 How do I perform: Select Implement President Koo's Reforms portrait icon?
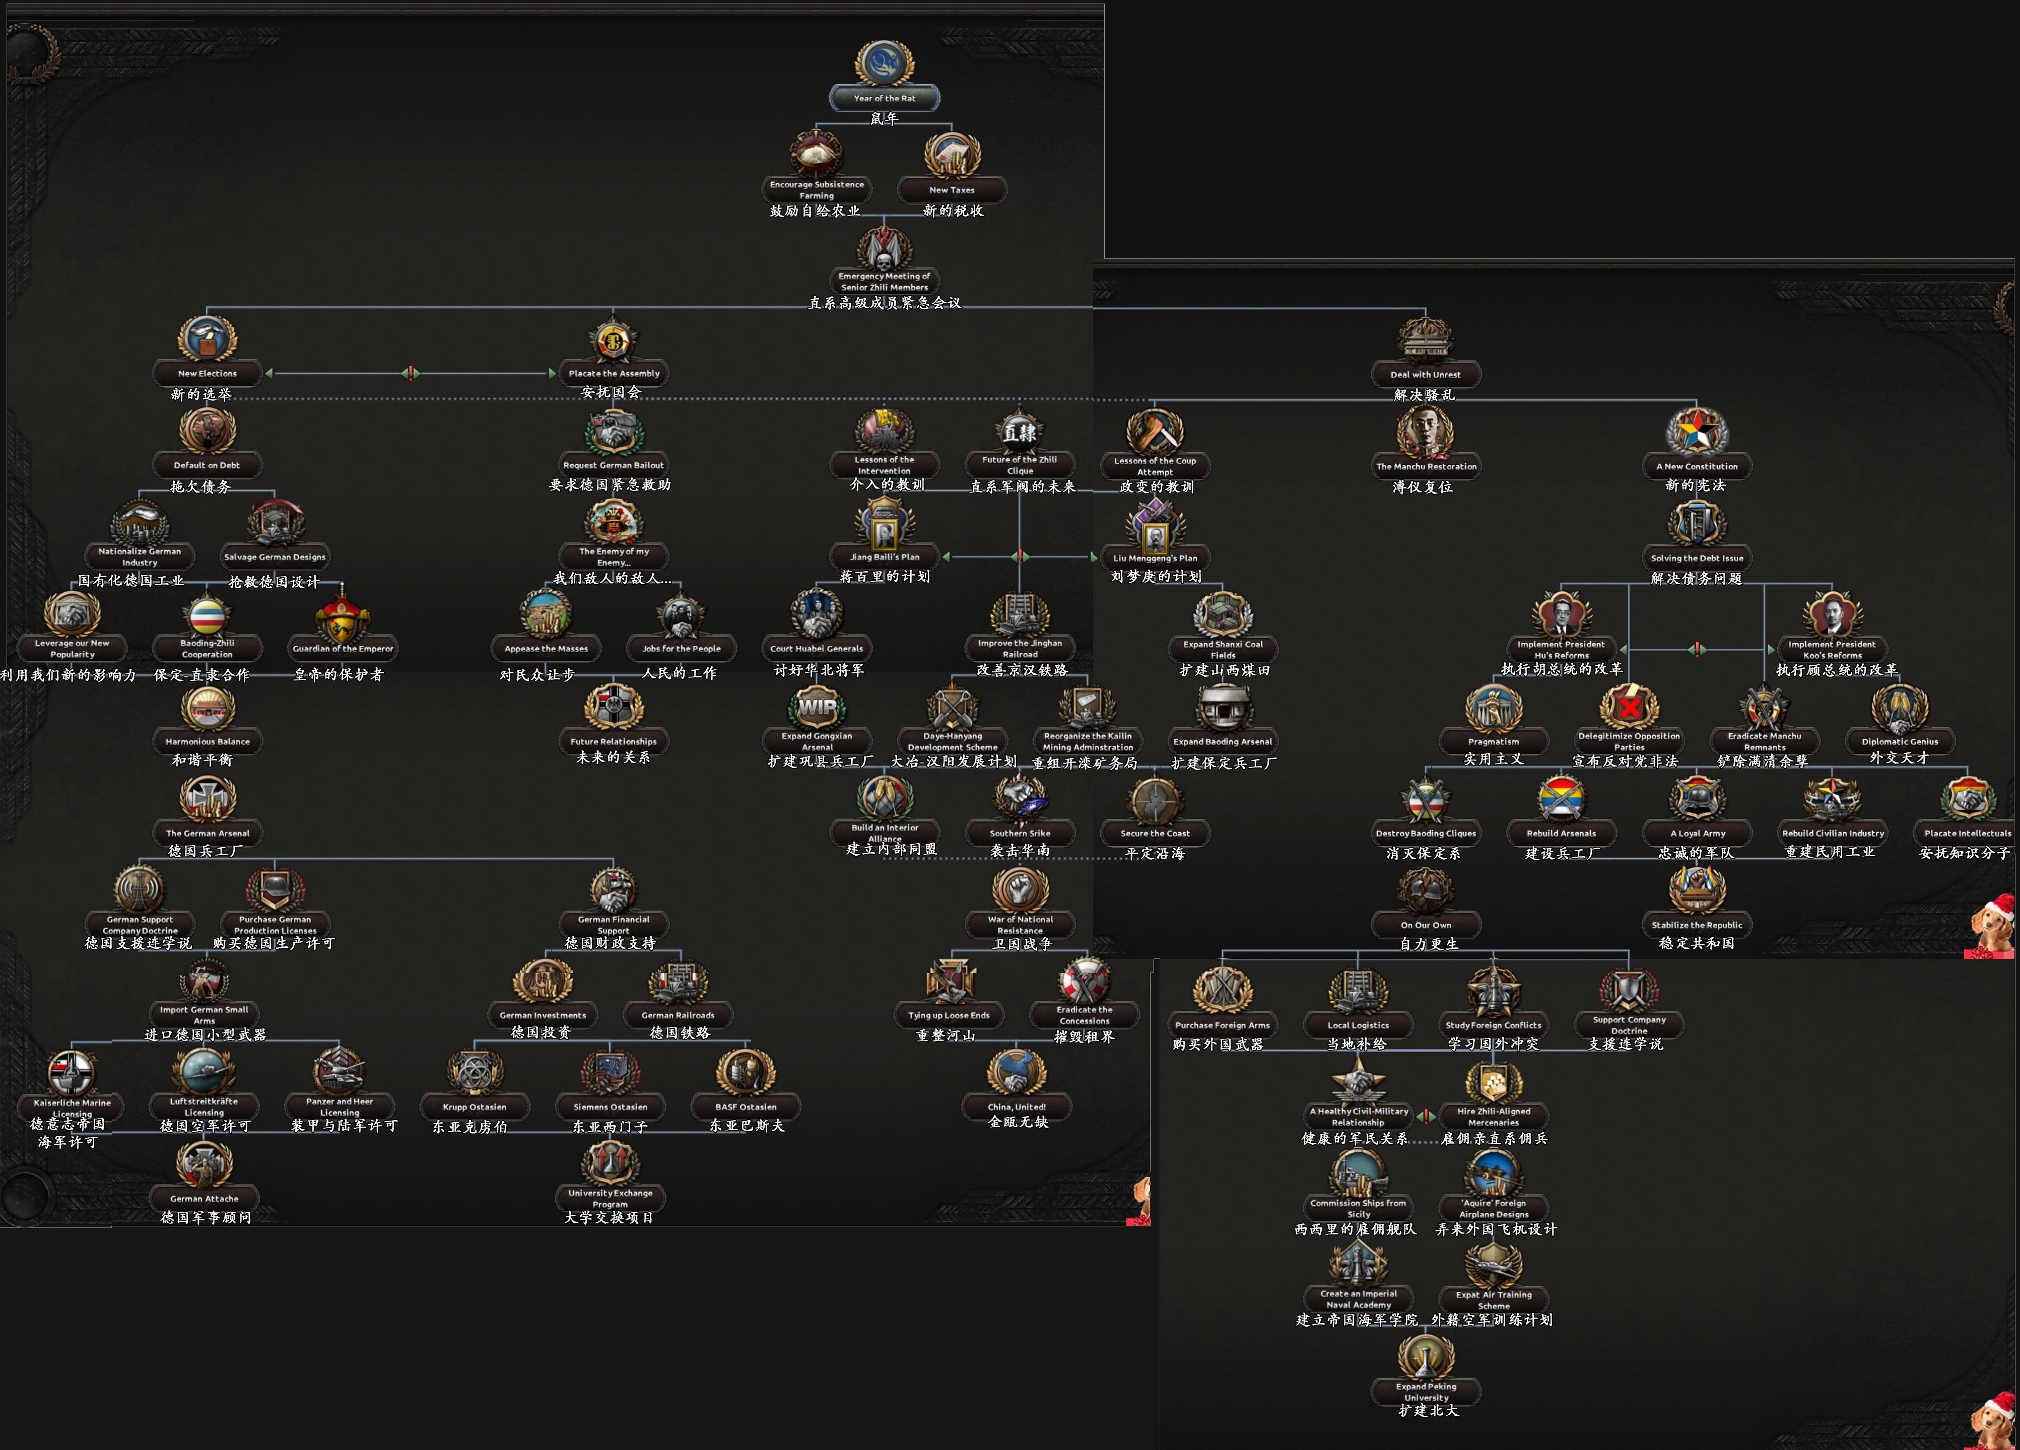[1832, 615]
